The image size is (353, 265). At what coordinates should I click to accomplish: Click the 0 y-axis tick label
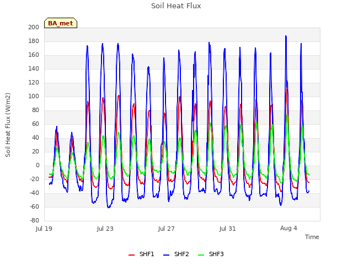(38, 165)
